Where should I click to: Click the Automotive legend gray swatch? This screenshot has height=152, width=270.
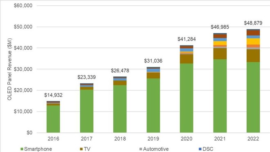point(141,149)
